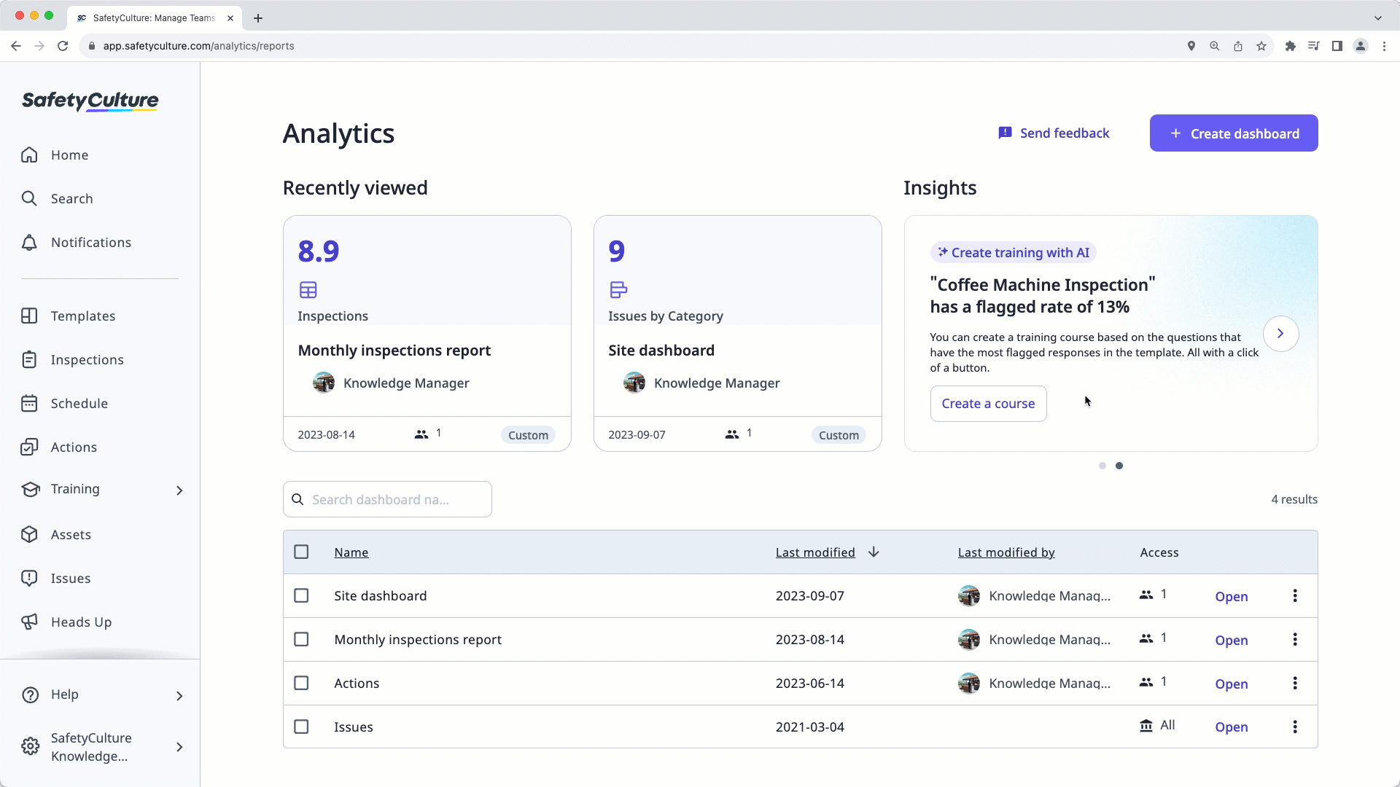Viewport: 1400px width, 787px height.
Task: Click Send feedback link
Action: pyautogui.click(x=1054, y=133)
